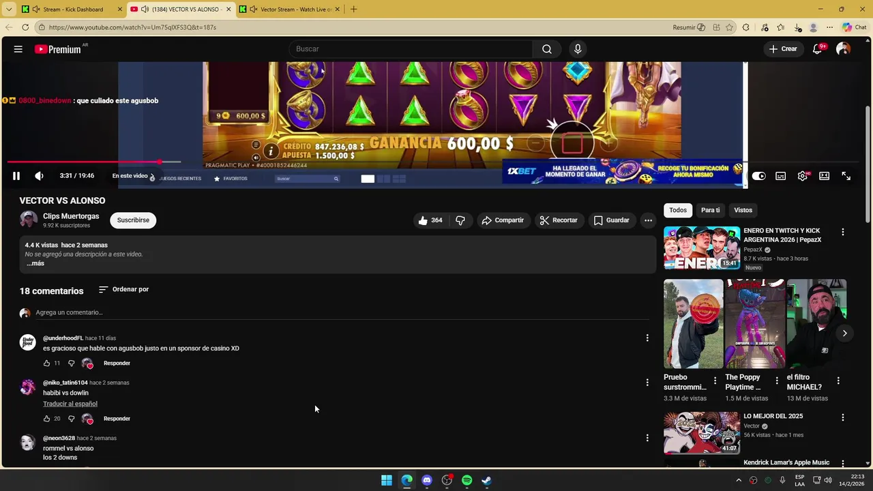Save video with Guardar
Screen dimensions: 873x491
(x=612, y=220)
